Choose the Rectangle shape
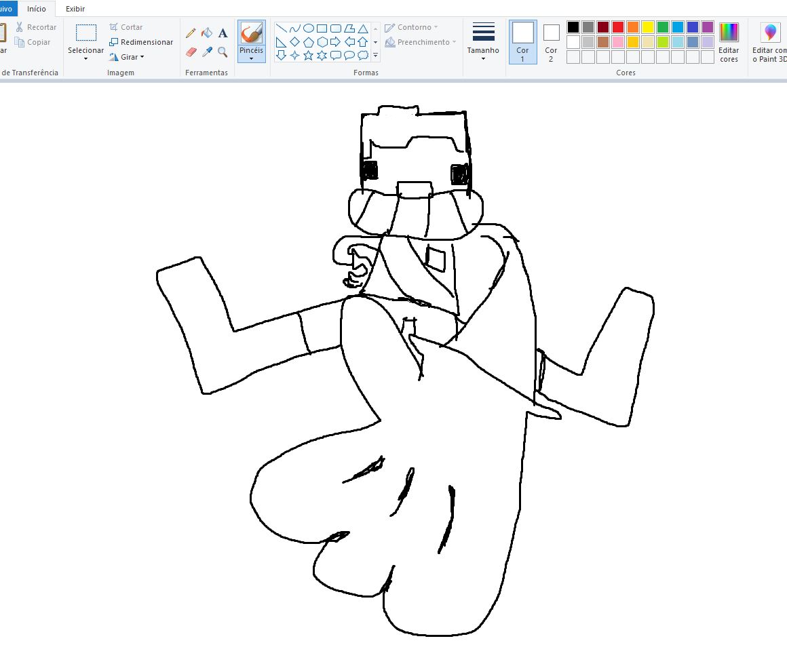Screen dimensions: 787x664 [x=322, y=28]
